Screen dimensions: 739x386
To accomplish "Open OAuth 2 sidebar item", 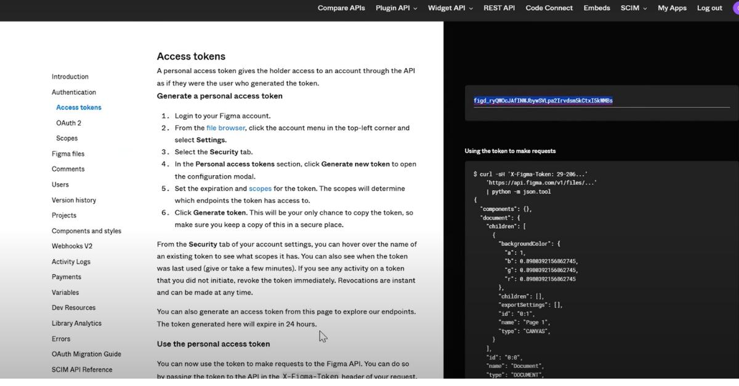I will click(68, 123).
